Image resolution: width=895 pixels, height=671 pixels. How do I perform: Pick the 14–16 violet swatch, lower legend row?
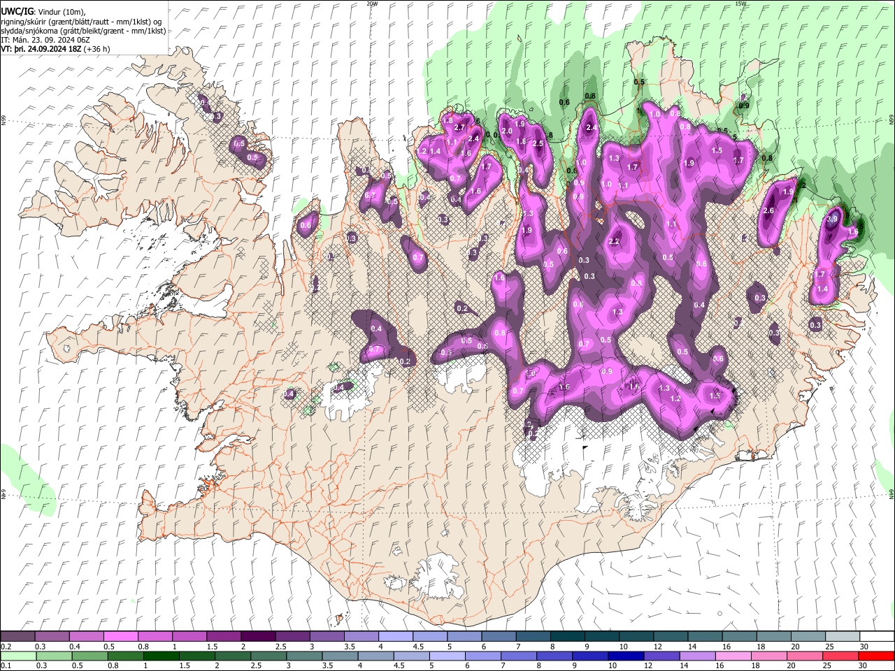(698, 656)
